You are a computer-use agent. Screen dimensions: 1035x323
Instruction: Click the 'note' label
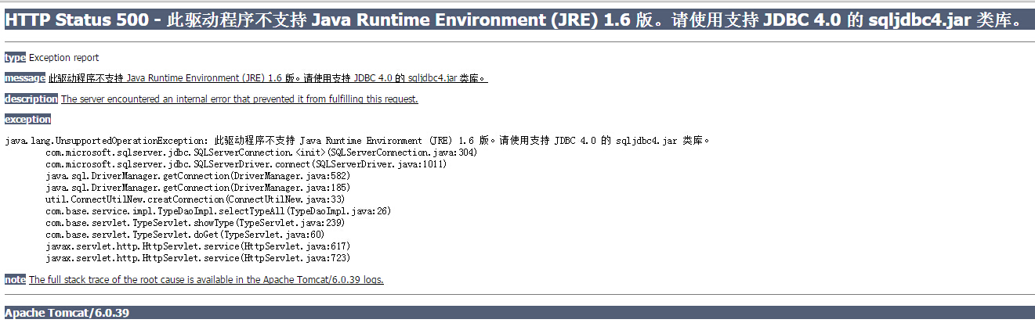click(15, 279)
